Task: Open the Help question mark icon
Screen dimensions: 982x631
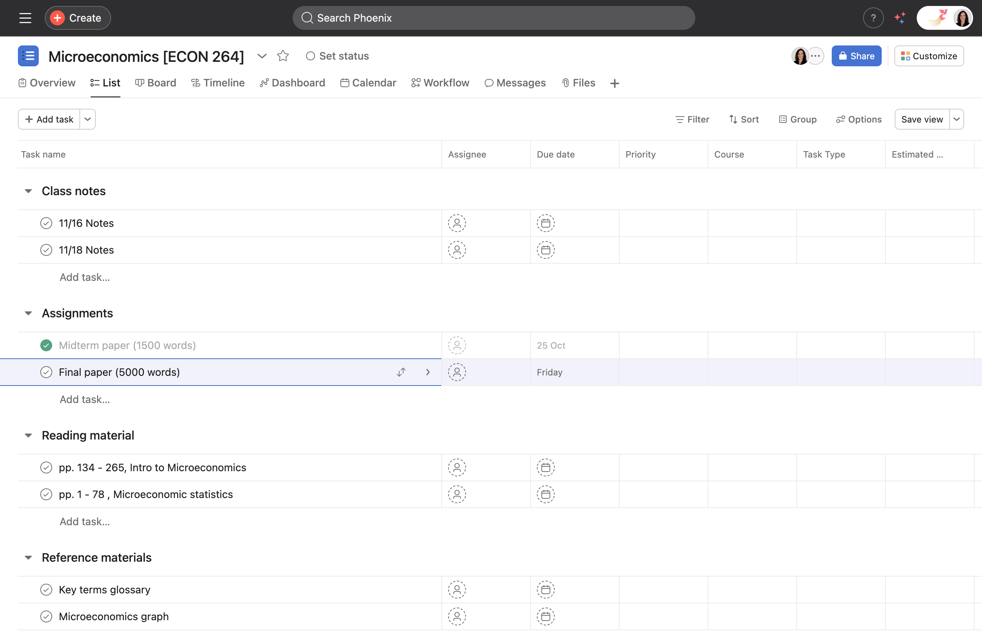Action: tap(874, 18)
